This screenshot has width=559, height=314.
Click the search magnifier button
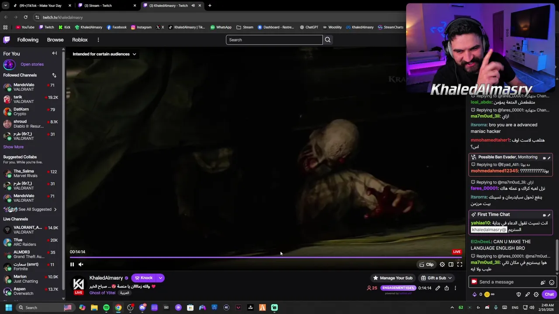(328, 40)
